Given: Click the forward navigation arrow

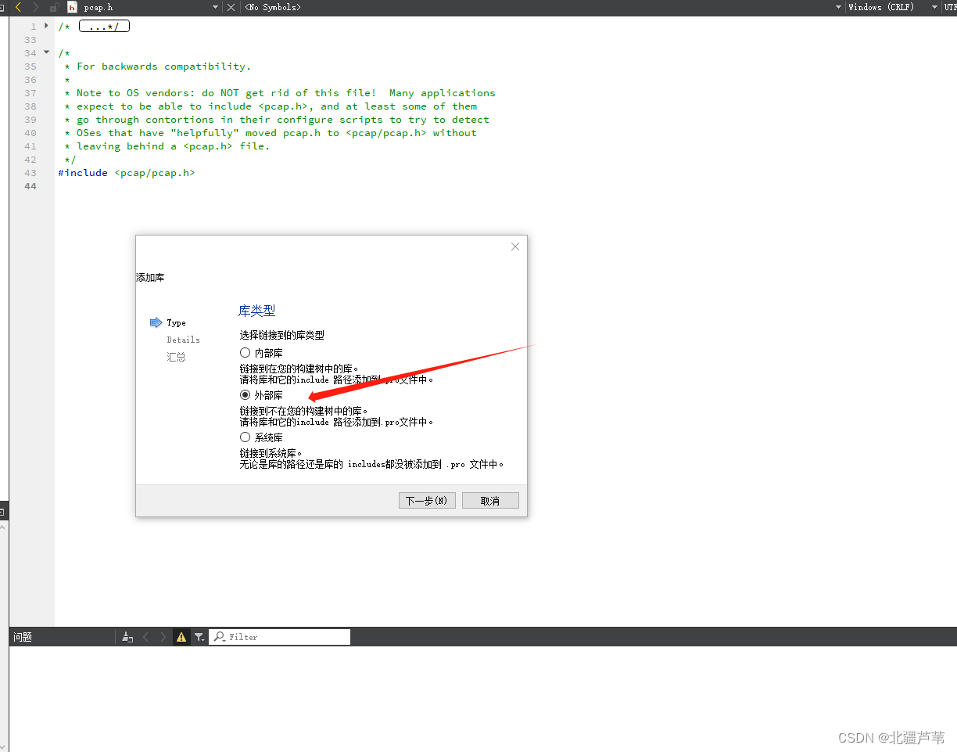Looking at the screenshot, I should [x=34, y=7].
